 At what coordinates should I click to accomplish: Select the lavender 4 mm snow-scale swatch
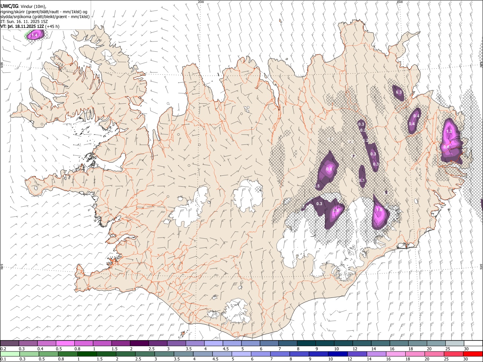pyautogui.click(x=214, y=343)
